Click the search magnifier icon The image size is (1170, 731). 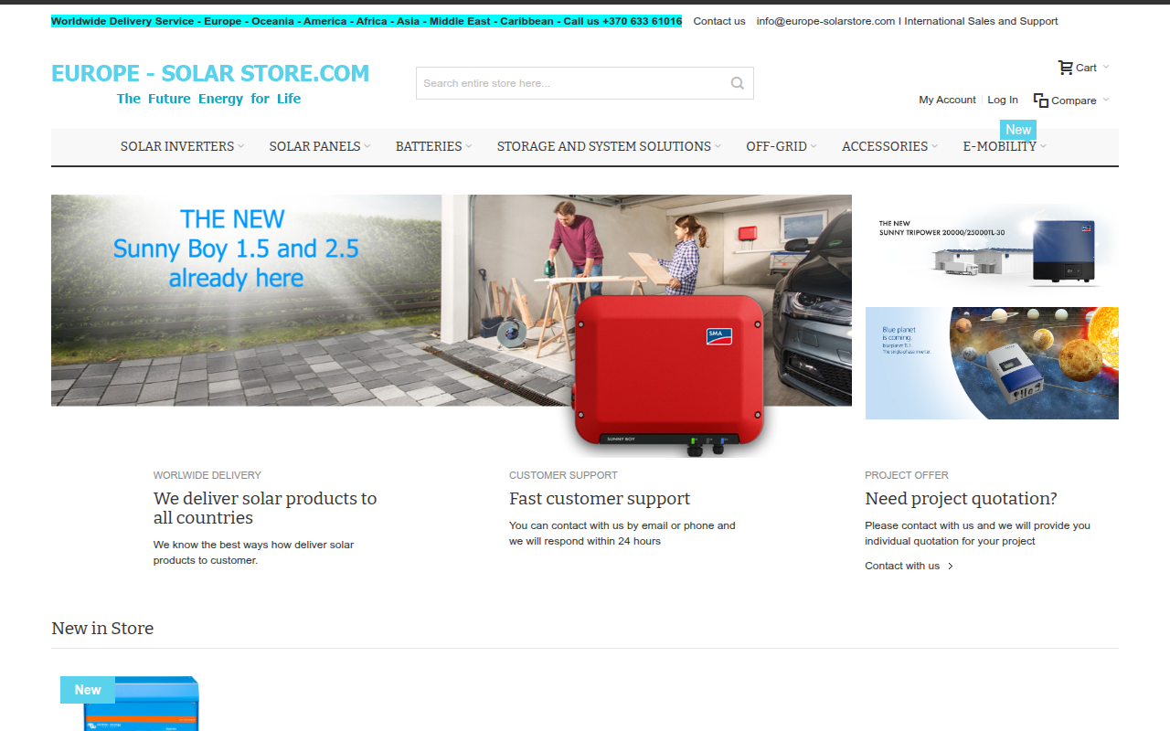(x=738, y=83)
